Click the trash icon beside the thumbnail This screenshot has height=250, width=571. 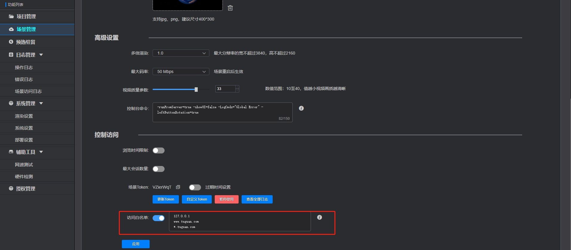pyautogui.click(x=230, y=8)
